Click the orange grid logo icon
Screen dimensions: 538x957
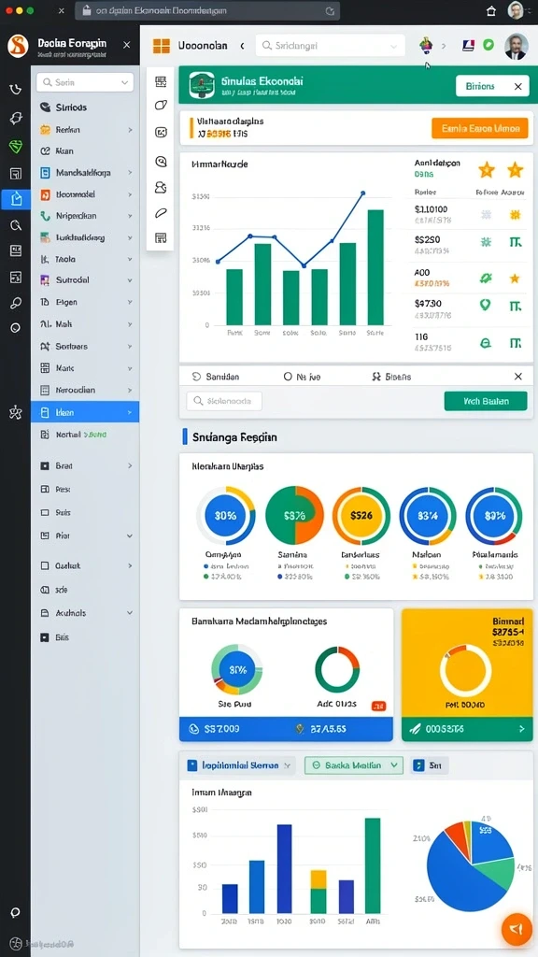click(161, 46)
